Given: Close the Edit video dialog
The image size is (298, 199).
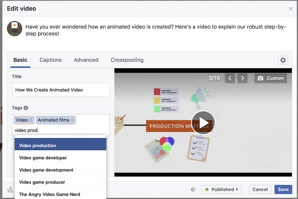Looking at the screenshot, I should (x=290, y=9).
